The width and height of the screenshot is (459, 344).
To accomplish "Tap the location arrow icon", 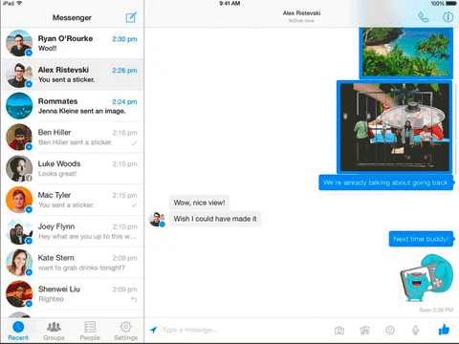I will coord(153,330).
